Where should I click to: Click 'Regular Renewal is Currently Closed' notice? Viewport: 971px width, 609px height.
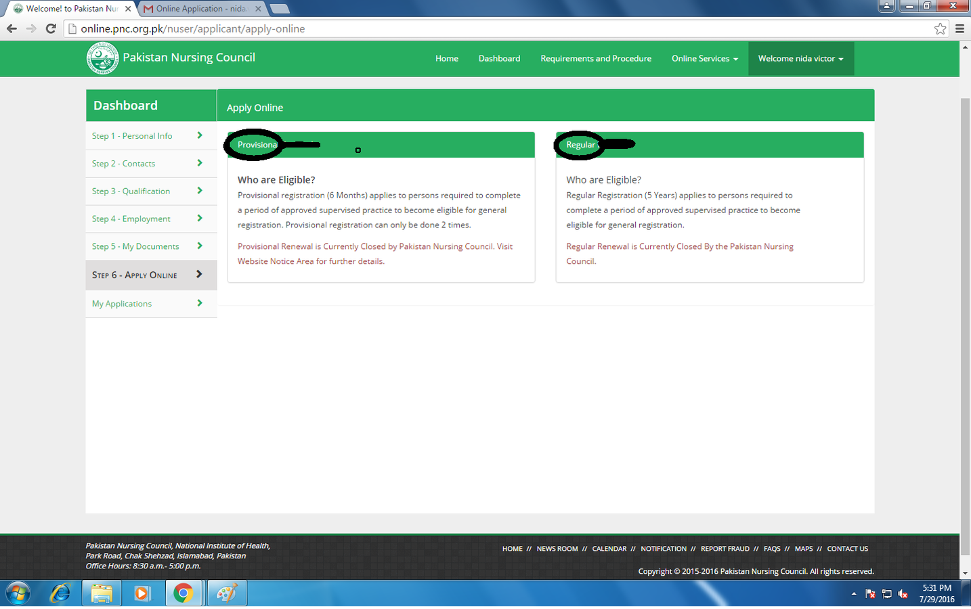click(680, 254)
